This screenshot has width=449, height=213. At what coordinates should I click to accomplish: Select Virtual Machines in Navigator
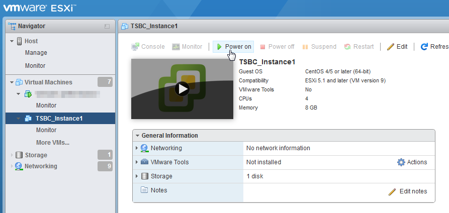point(48,82)
